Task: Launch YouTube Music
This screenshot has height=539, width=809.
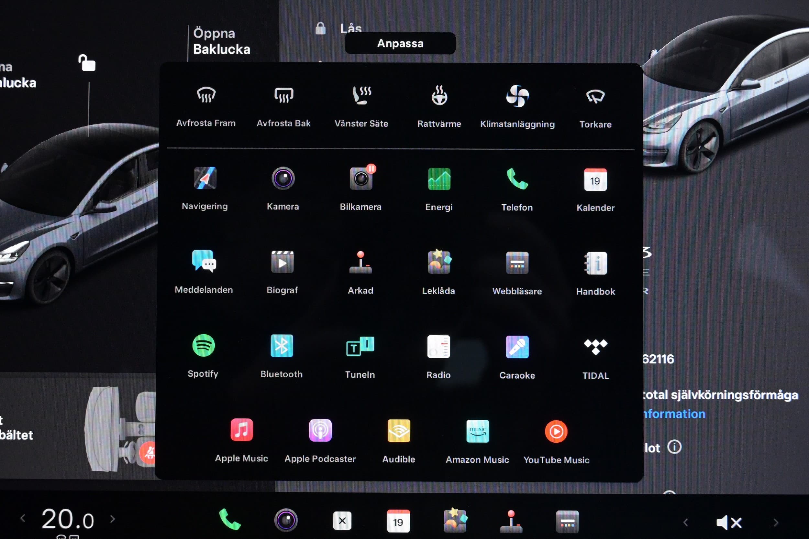Action: point(556,442)
